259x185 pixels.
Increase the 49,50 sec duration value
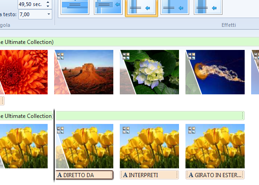[48, 2]
